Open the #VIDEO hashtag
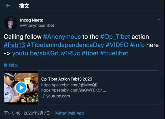This screenshot has width=165, height=119. click(x=117, y=45)
